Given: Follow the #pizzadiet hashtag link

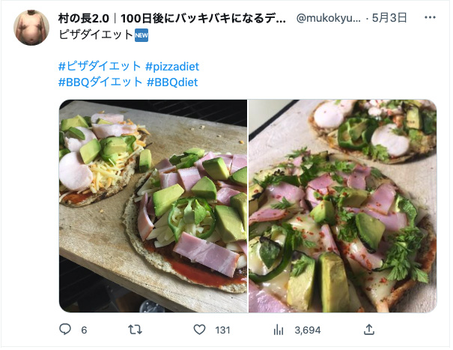Looking at the screenshot, I should 174,65.
